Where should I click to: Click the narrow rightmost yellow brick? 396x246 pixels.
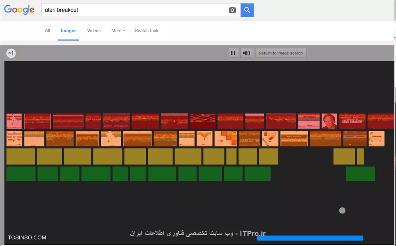[360, 156]
